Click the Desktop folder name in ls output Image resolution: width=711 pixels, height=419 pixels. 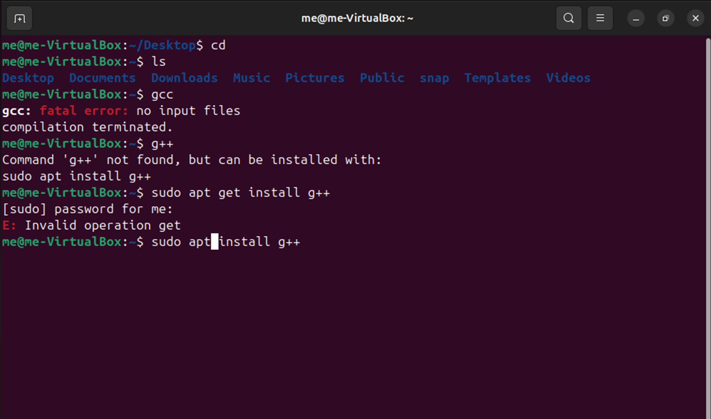(28, 78)
